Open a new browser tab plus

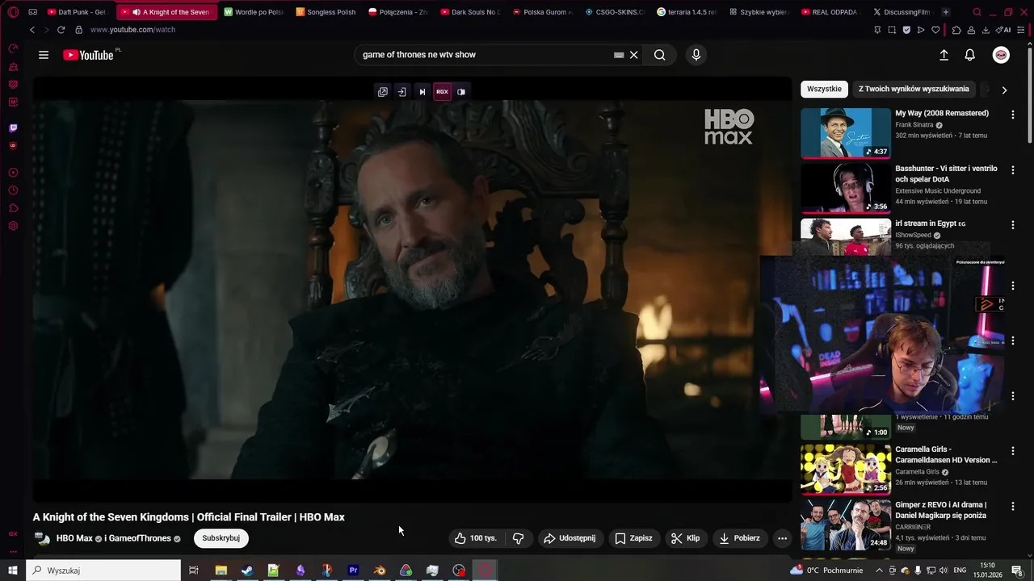tap(946, 12)
